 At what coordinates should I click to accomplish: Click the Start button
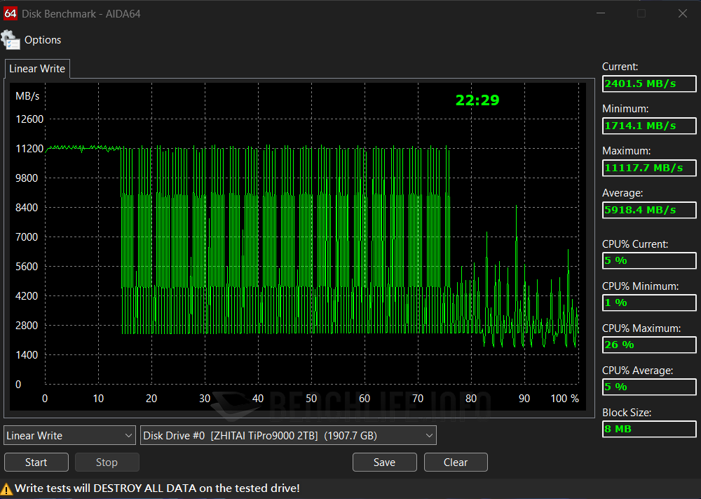[36, 463]
